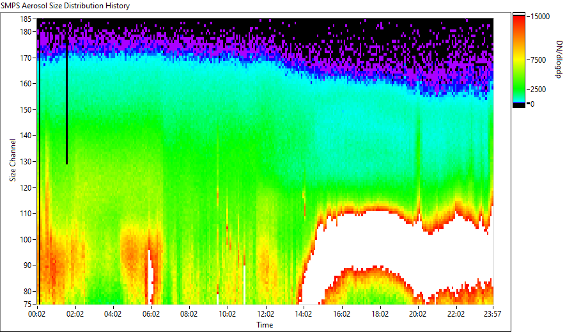
Task: Click the 'SMPS Aerosol Size Distribution History' title
Action: (65, 6)
